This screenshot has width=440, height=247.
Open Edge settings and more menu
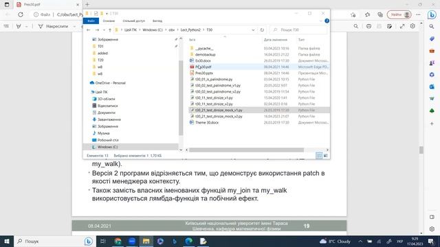[x=418, y=14]
